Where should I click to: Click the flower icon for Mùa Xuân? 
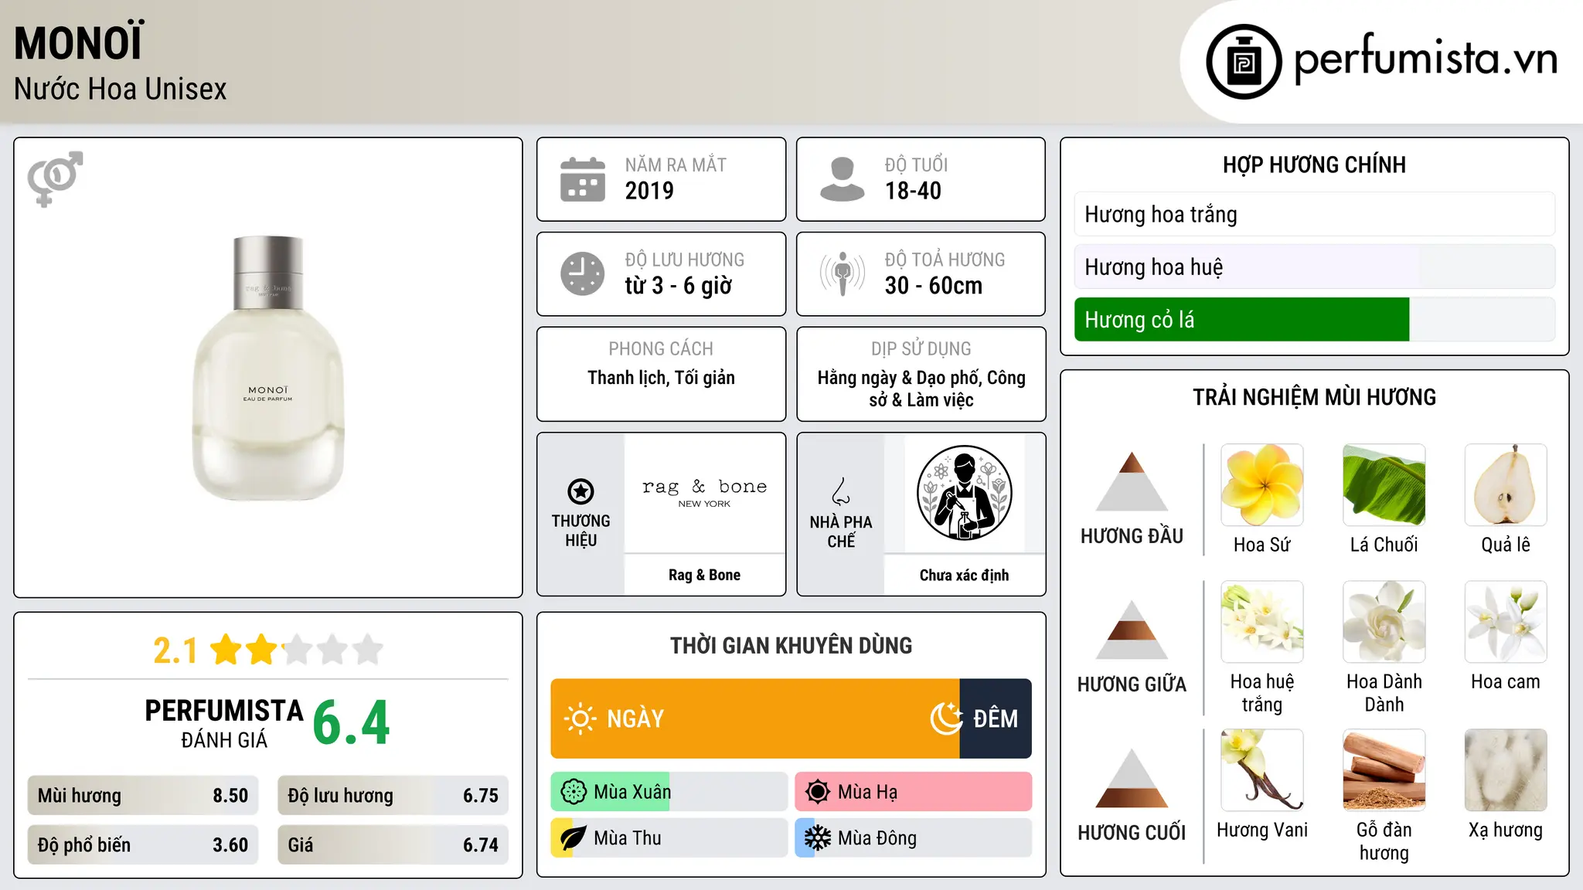click(574, 792)
